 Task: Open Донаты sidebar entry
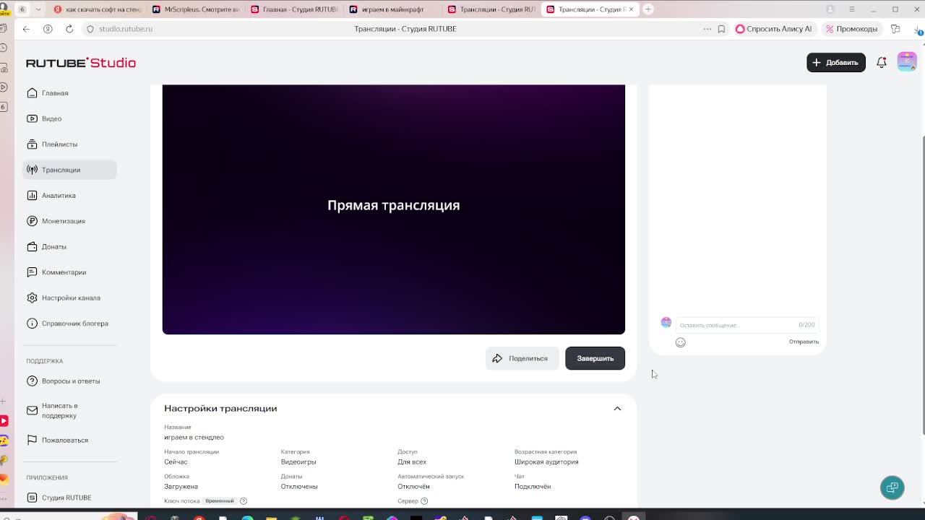(69, 247)
